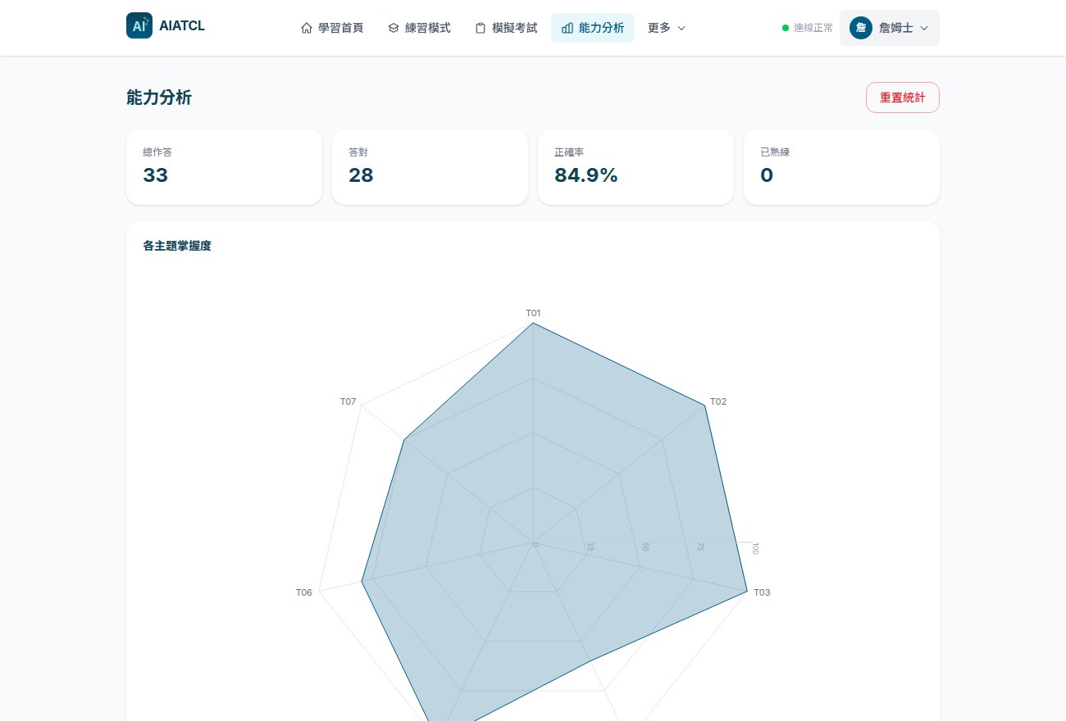Click the 詹 user avatar circle
Image resolution: width=1066 pixels, height=721 pixels.
click(x=861, y=28)
